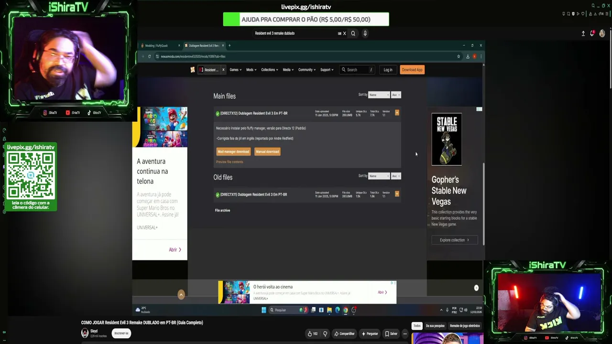The height and width of the screenshot is (344, 612).
Task: Open the Task View taskbar icon
Action: pos(313,310)
